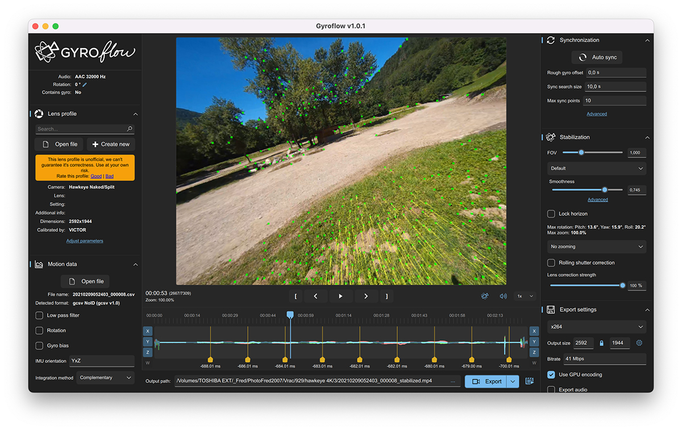Mute audio with the speaker icon
Viewport: 682px width, 430px height.
[x=503, y=296]
